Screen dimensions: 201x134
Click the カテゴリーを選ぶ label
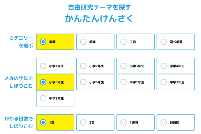tap(21, 42)
